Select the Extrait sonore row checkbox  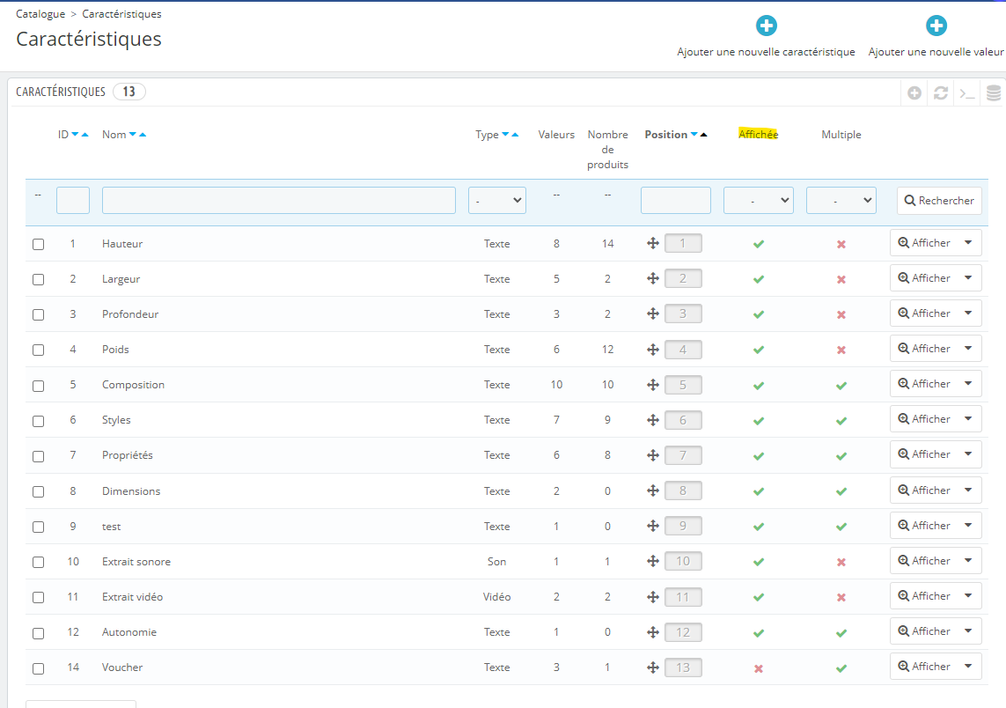pos(39,562)
